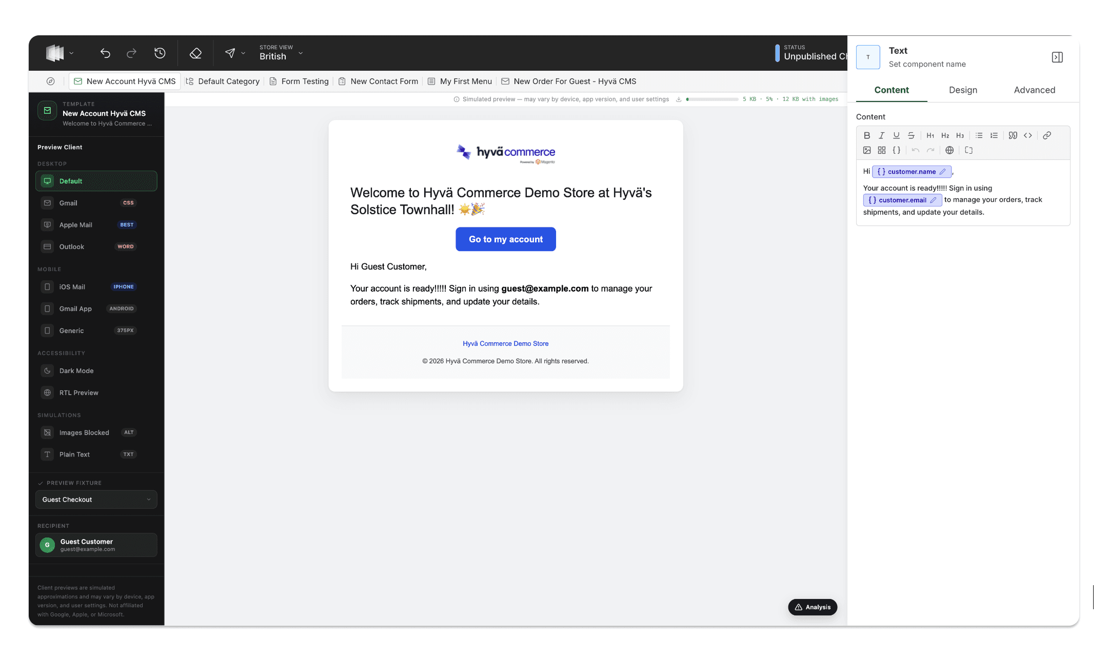
Task: Apply strikethrough formatting in editor
Action: coord(911,135)
